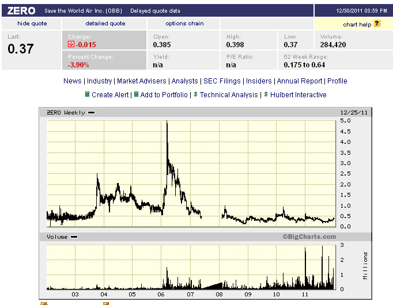Click the 12/25/11 chart date

pos(354,113)
